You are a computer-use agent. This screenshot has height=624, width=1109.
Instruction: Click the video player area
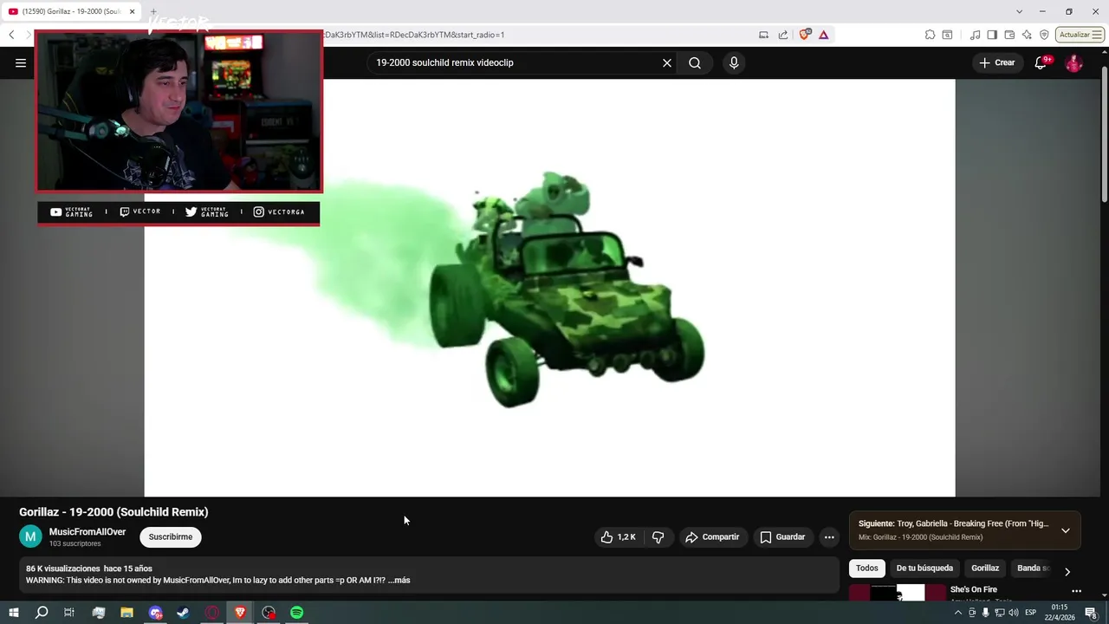coord(549,288)
